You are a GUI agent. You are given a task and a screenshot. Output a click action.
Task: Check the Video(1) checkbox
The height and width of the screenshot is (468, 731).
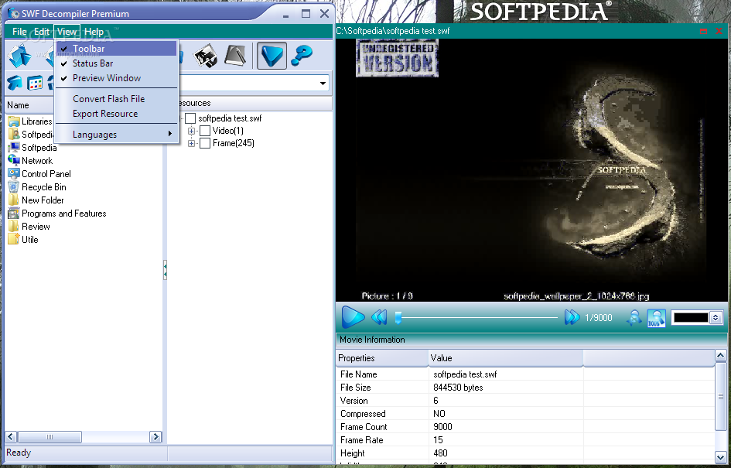205,131
